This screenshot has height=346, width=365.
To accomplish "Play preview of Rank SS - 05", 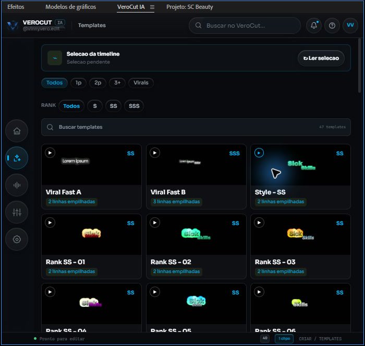I will (x=155, y=292).
